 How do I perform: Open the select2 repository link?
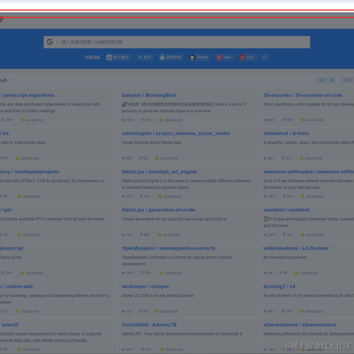9,325
